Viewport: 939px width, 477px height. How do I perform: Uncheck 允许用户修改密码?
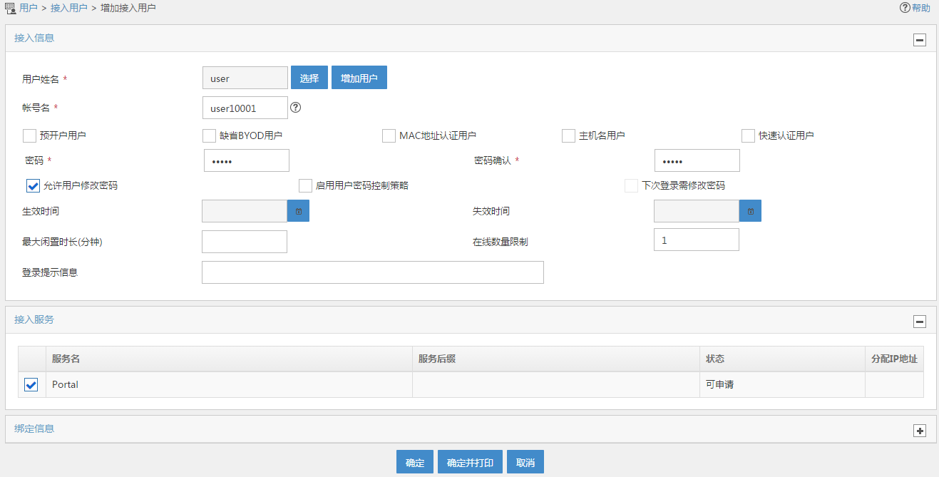pyautogui.click(x=33, y=185)
